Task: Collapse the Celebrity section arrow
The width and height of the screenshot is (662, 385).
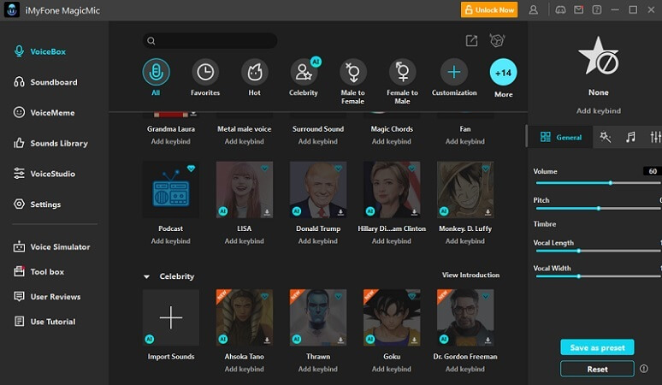Action: (x=146, y=276)
